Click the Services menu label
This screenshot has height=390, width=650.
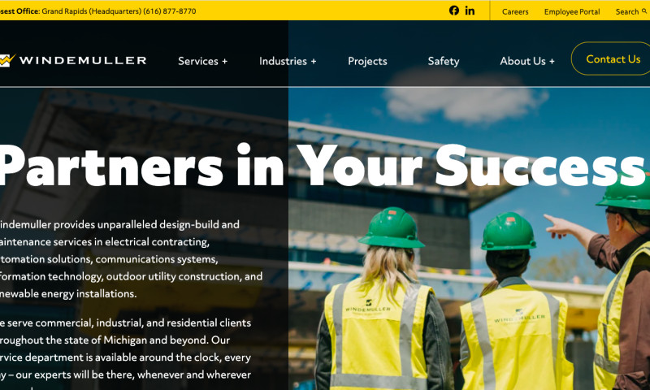(x=197, y=61)
